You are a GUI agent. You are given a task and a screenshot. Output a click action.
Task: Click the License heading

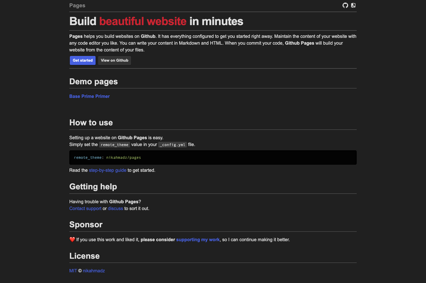85,256
